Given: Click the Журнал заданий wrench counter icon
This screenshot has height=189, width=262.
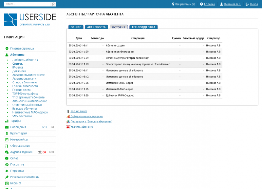Looking at the screenshot, I should pos(40,152).
